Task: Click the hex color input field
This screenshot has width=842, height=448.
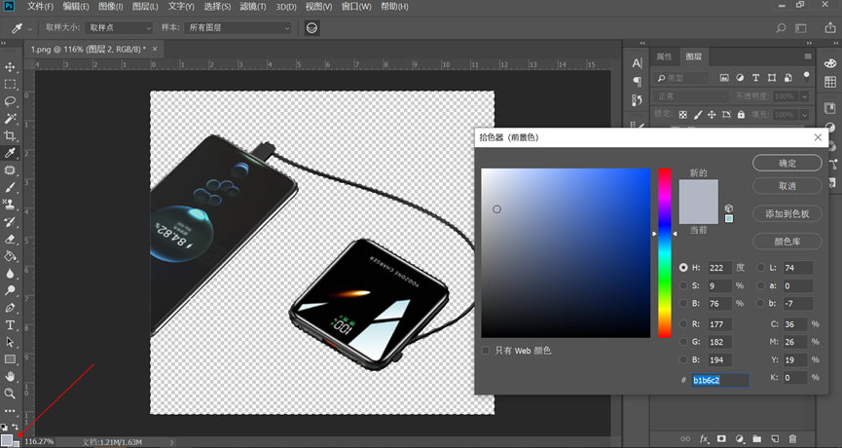Action: [x=719, y=380]
